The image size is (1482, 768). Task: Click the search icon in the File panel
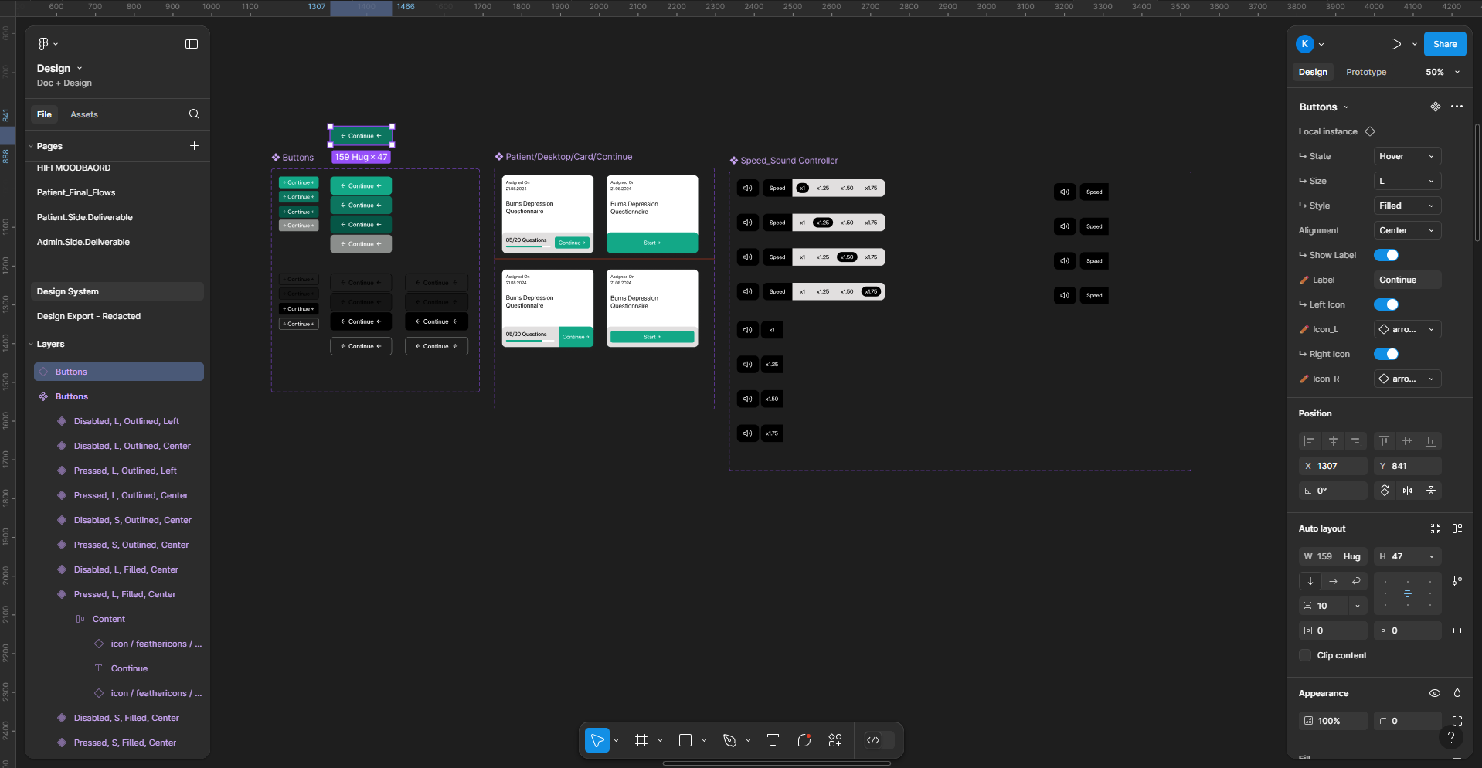tap(193, 114)
